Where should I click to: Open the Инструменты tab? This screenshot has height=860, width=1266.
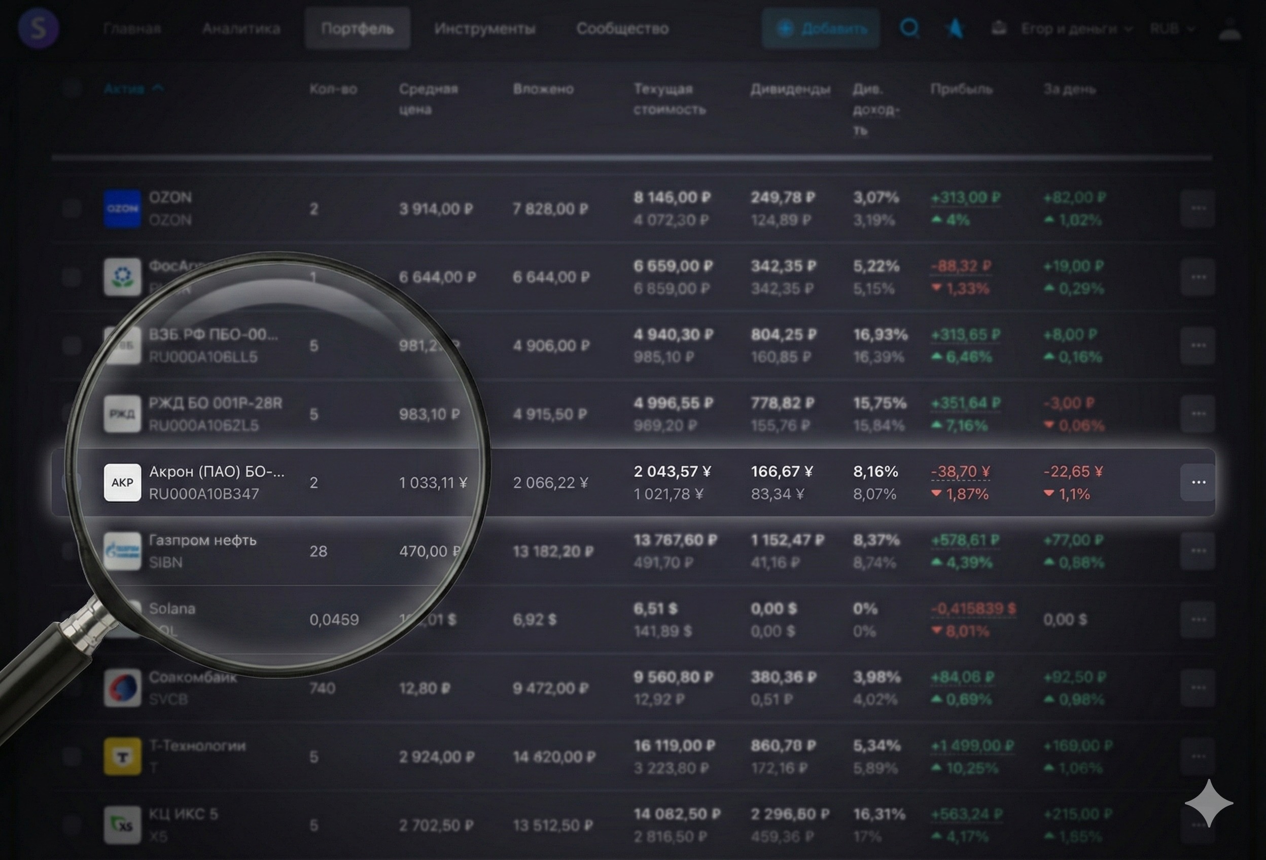(x=484, y=28)
